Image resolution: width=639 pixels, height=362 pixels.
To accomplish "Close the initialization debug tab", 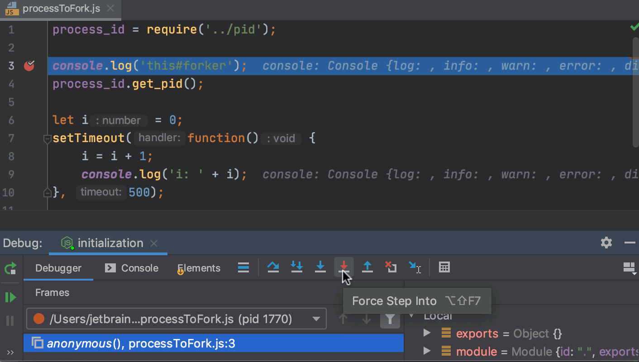I will click(154, 243).
